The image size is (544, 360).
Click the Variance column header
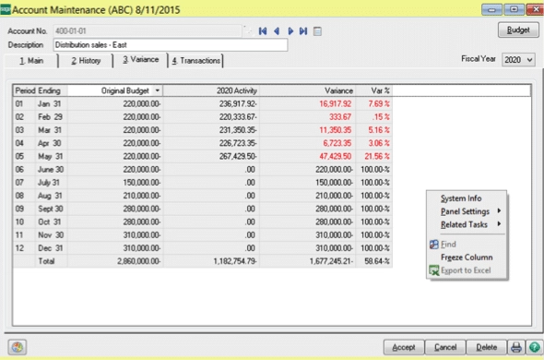point(307,90)
